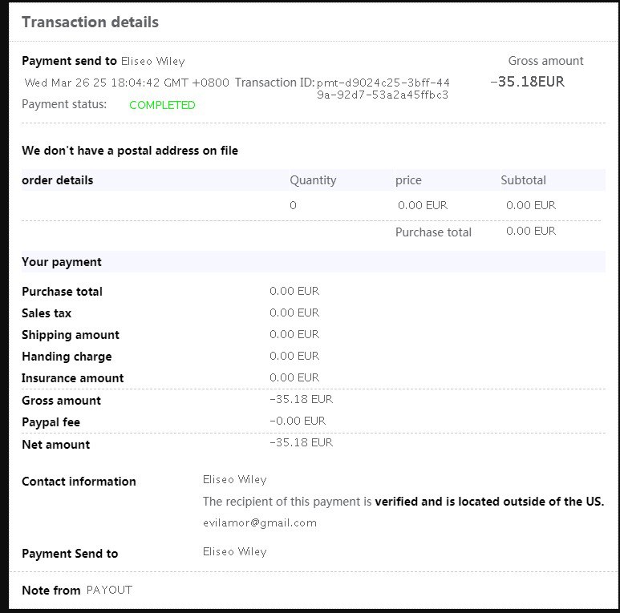Click the Your payment section header
This screenshot has width=620, height=613.
pos(62,262)
